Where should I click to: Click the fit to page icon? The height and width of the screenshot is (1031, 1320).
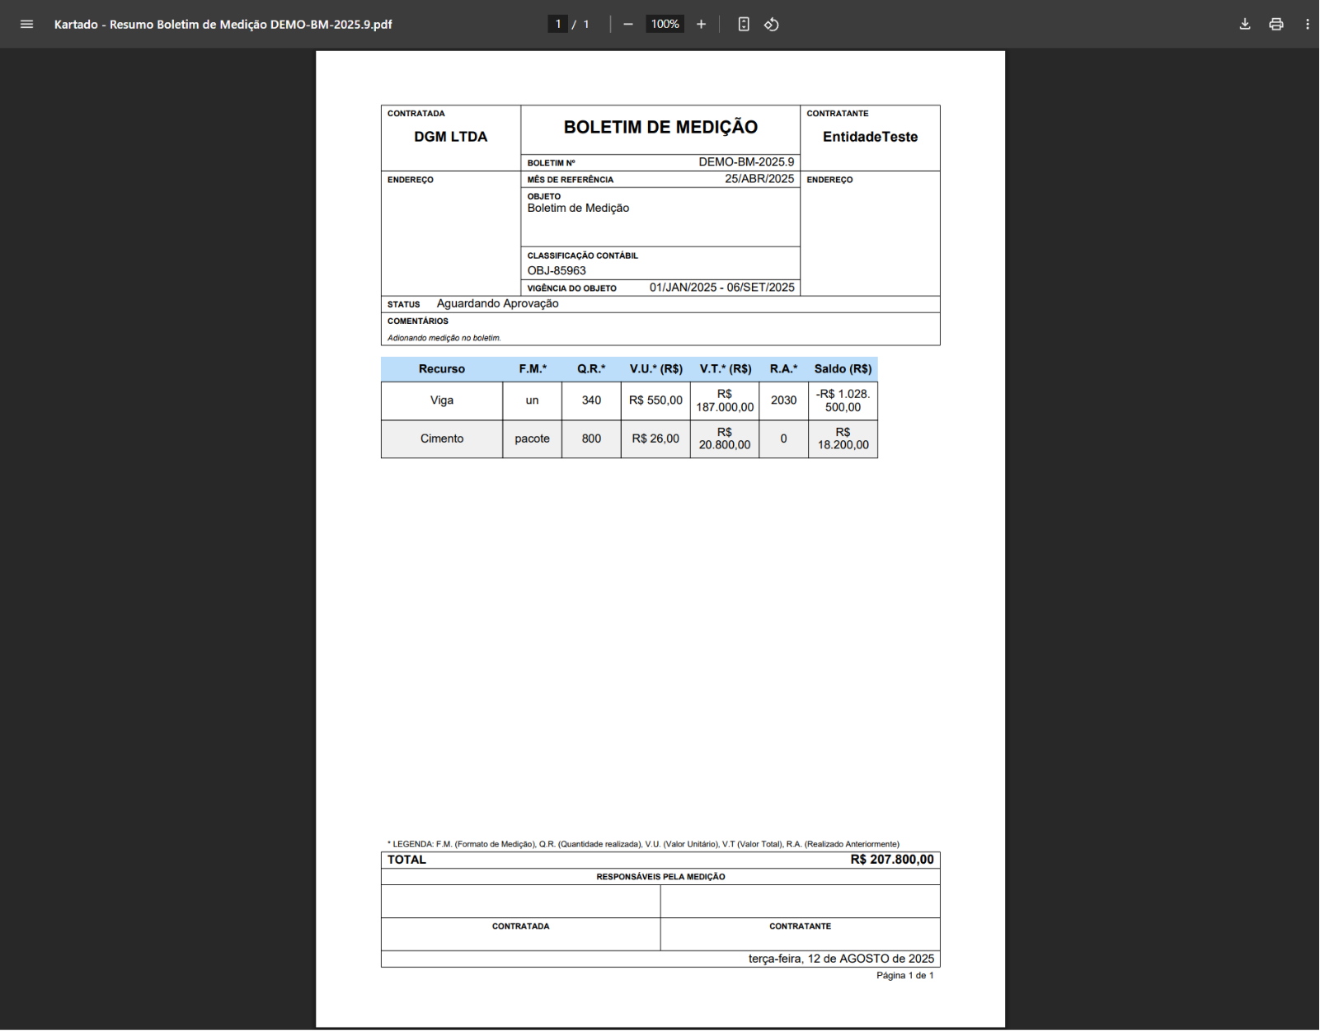744,24
